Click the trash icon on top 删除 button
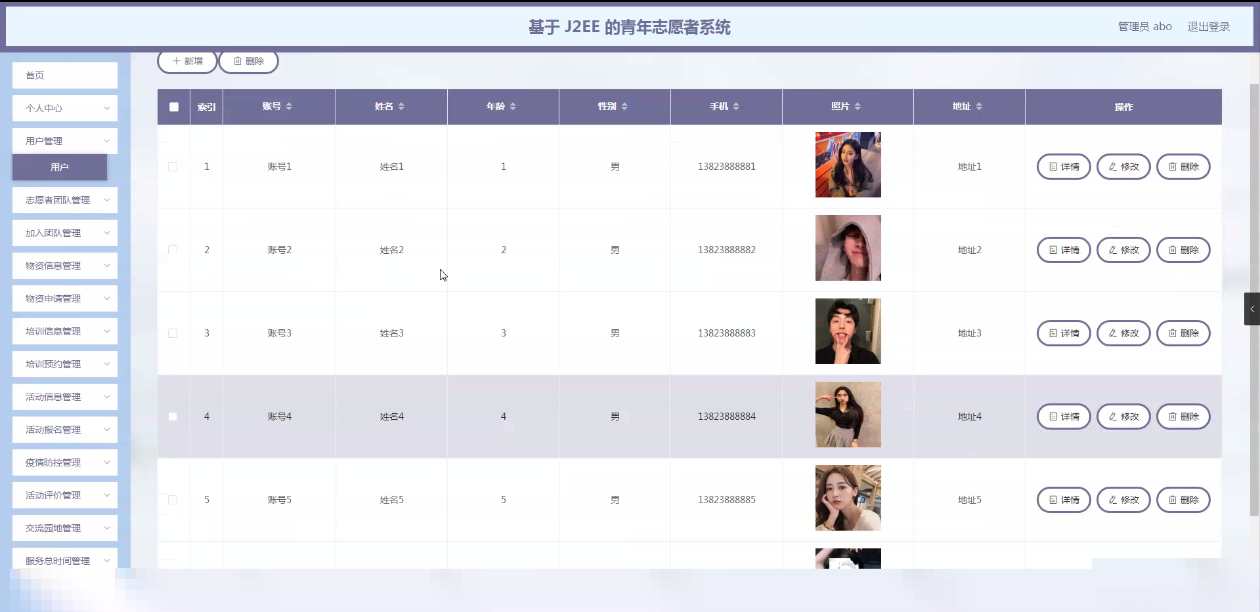Screen dimensions: 1260x612 (x=238, y=61)
